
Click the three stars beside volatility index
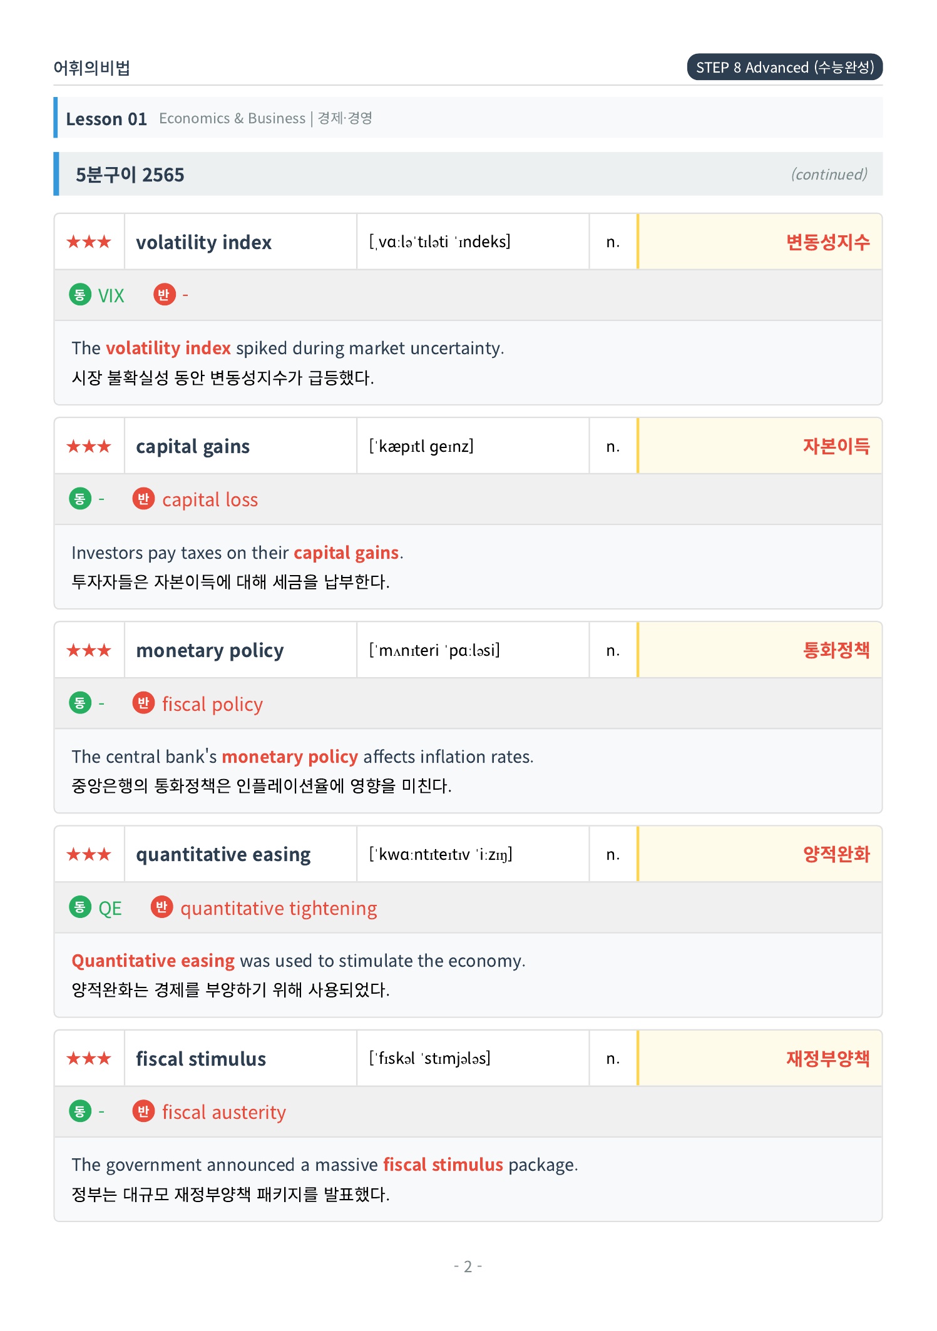(x=89, y=242)
